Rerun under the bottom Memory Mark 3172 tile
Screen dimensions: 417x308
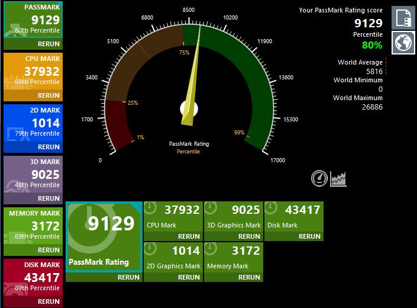click(x=249, y=277)
